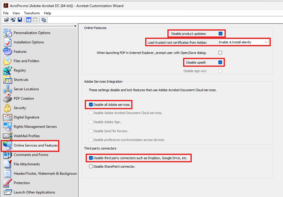Uncheck Disable product updates checkbox
283x197 pixels.
coord(220,34)
